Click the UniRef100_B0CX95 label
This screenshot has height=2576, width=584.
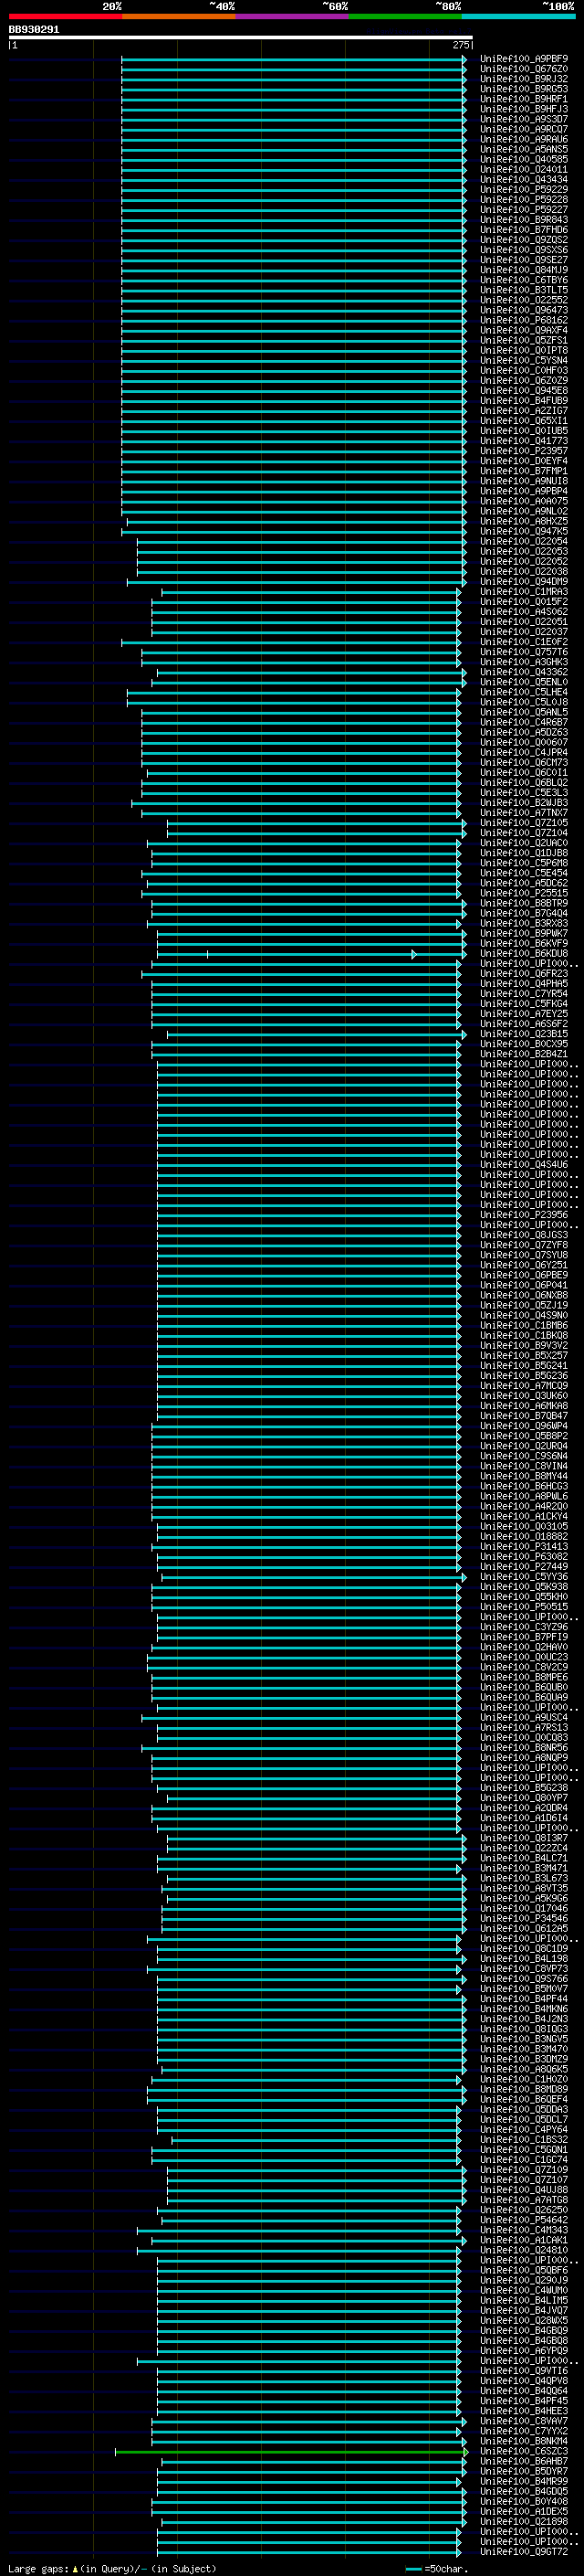coord(523,1043)
